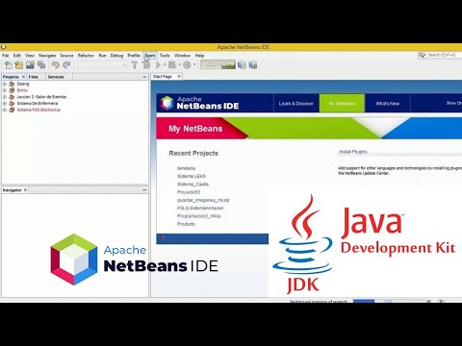Screen dimensions: 462x346
Task: Open the Source menu
Action: [x=66, y=56]
